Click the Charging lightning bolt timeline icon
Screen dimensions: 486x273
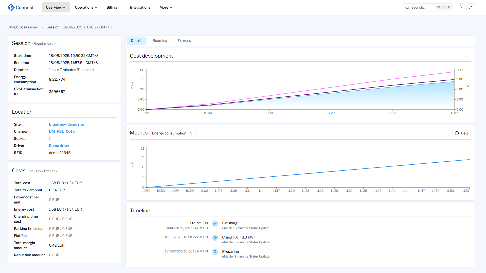click(215, 238)
